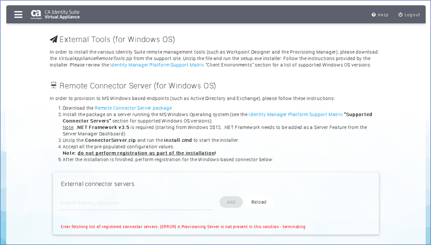Open Support Matrix link in install step 2
This screenshot has height=245, width=431.
(x=295, y=114)
